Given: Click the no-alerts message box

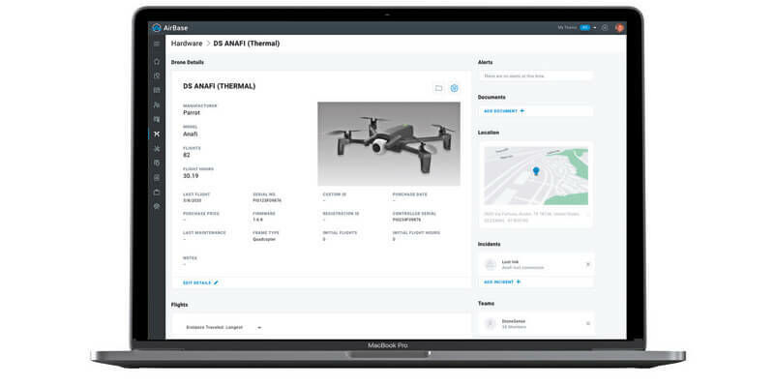Looking at the screenshot, I should (536, 76).
